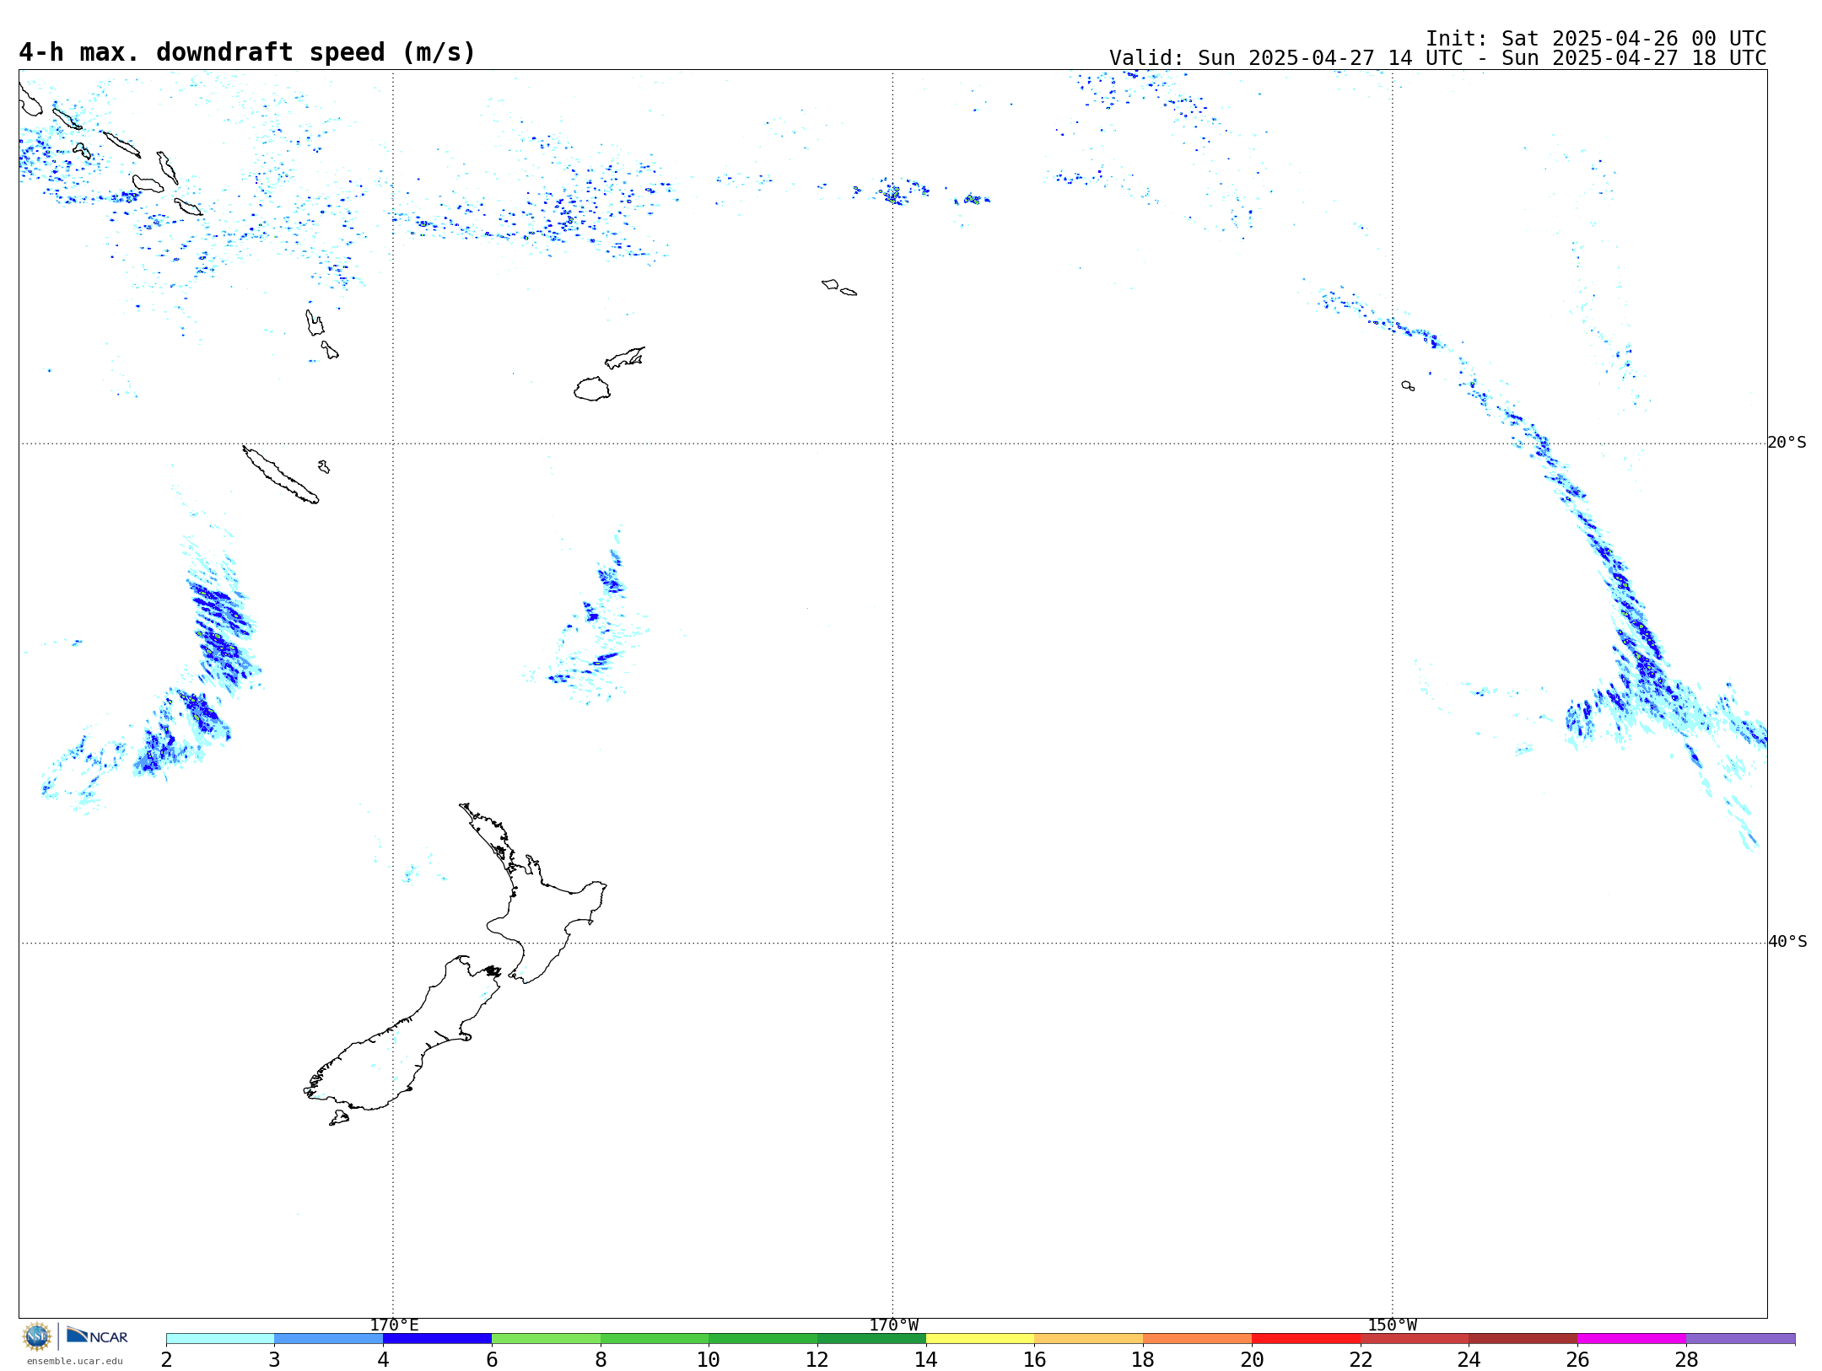Screen dimensions: 1822x1371
Task: Click the green 8-10 colorbar segment
Action: pyautogui.click(x=655, y=1339)
